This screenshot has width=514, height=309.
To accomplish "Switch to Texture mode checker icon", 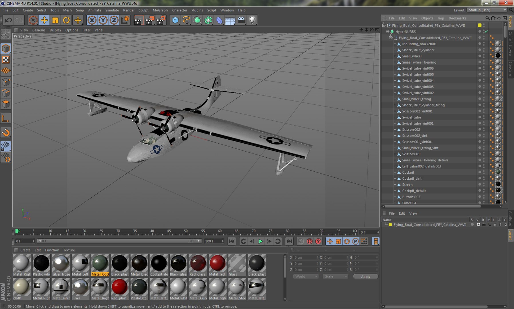I will pyautogui.click(x=6, y=60).
